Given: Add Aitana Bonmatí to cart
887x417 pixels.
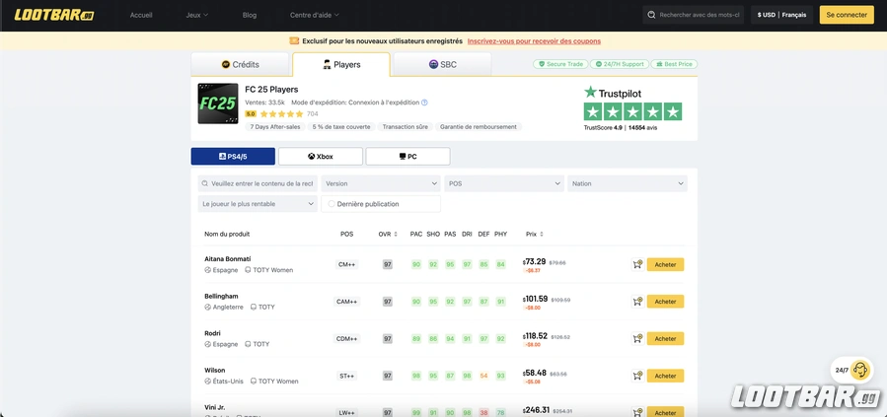Looking at the screenshot, I should click(x=637, y=264).
